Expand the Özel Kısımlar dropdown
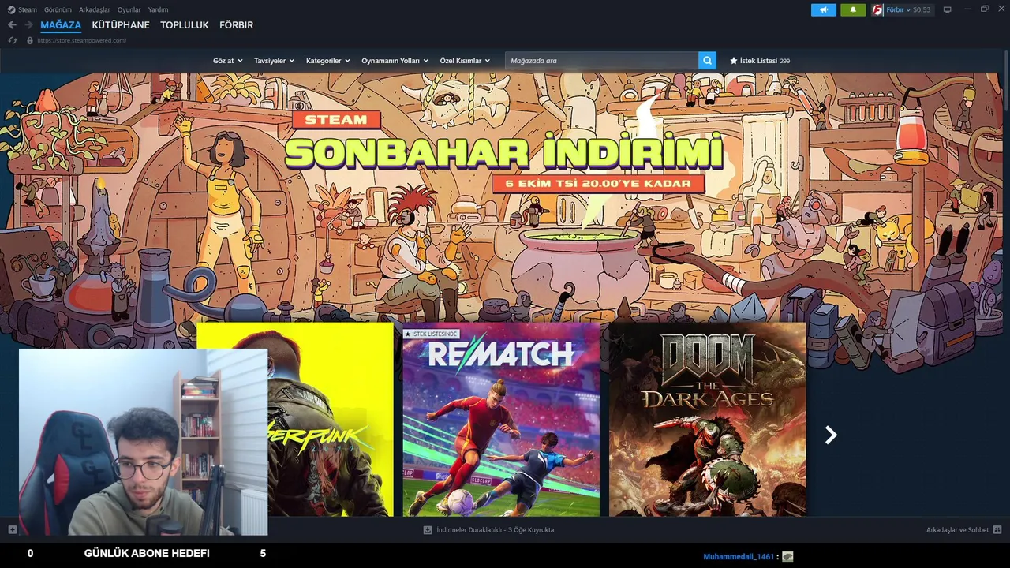 [x=465, y=61]
